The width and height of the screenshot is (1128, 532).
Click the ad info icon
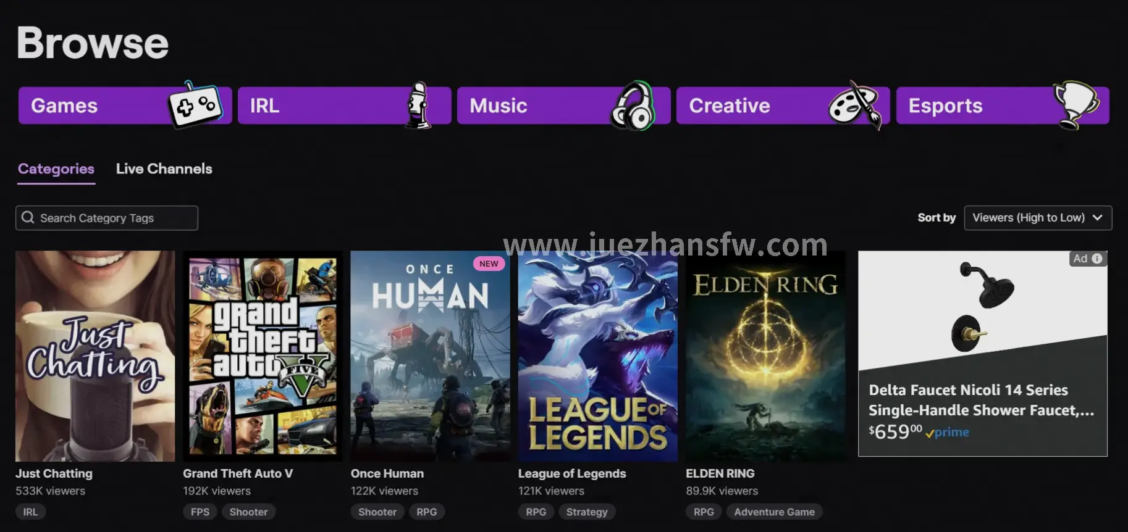[x=1097, y=259]
